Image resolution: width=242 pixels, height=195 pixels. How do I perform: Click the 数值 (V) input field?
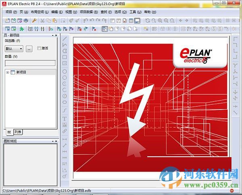[x=30, y=63]
